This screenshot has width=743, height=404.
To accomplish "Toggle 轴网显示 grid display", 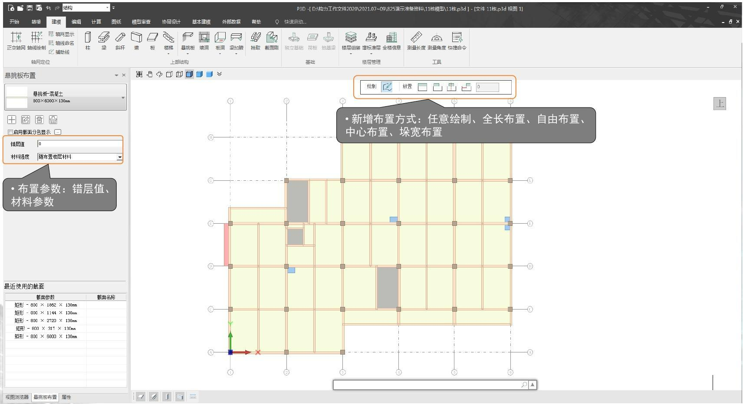I will pyautogui.click(x=61, y=34).
